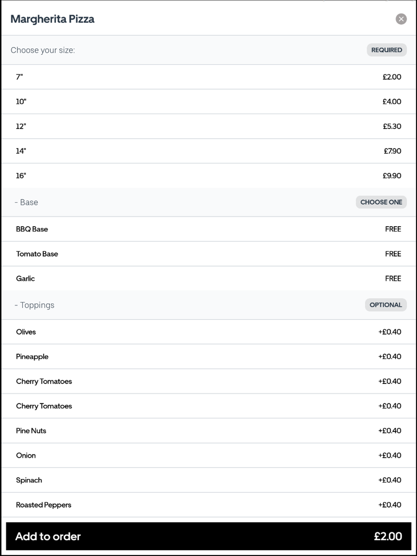
Task: Select the 7" pizza size
Action: [208, 77]
